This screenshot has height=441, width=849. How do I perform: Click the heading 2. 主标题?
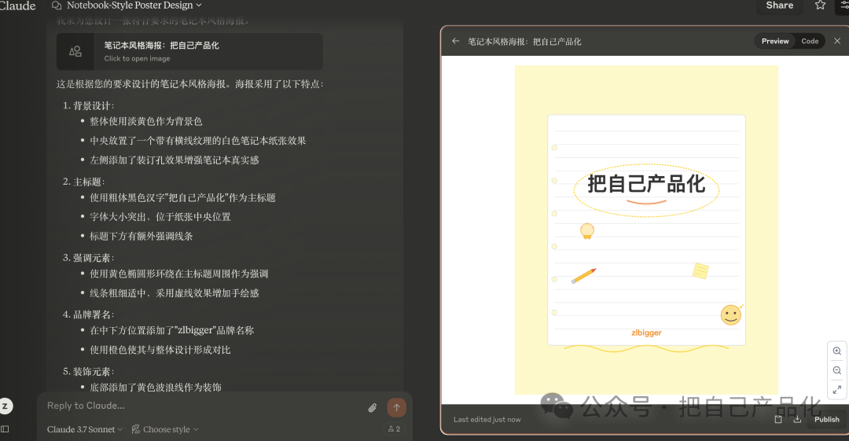click(x=83, y=182)
